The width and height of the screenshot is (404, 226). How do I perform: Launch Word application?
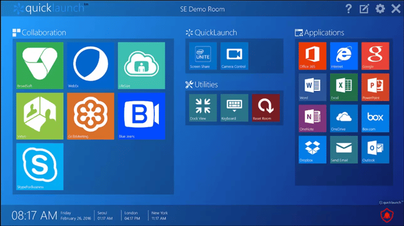click(312, 87)
